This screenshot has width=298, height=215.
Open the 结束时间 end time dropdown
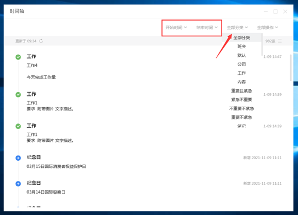coord(207,28)
